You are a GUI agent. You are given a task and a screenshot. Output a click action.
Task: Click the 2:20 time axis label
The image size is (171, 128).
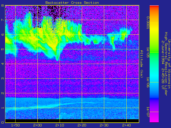pyautogui.click(x=82, y=125)
